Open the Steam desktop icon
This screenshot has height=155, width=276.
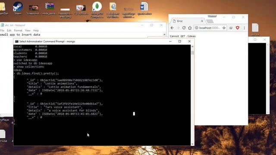[x=18, y=8]
